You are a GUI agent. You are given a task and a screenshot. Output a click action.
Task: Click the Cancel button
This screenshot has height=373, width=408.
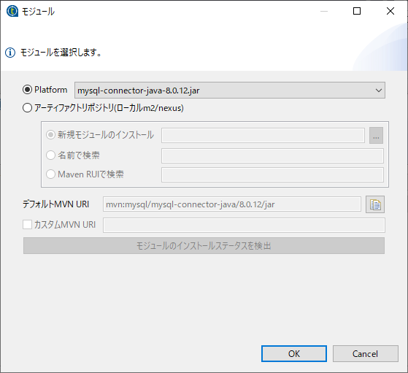[366, 354]
